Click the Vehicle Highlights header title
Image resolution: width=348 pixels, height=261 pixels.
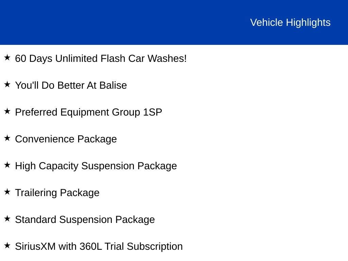click(x=290, y=22)
